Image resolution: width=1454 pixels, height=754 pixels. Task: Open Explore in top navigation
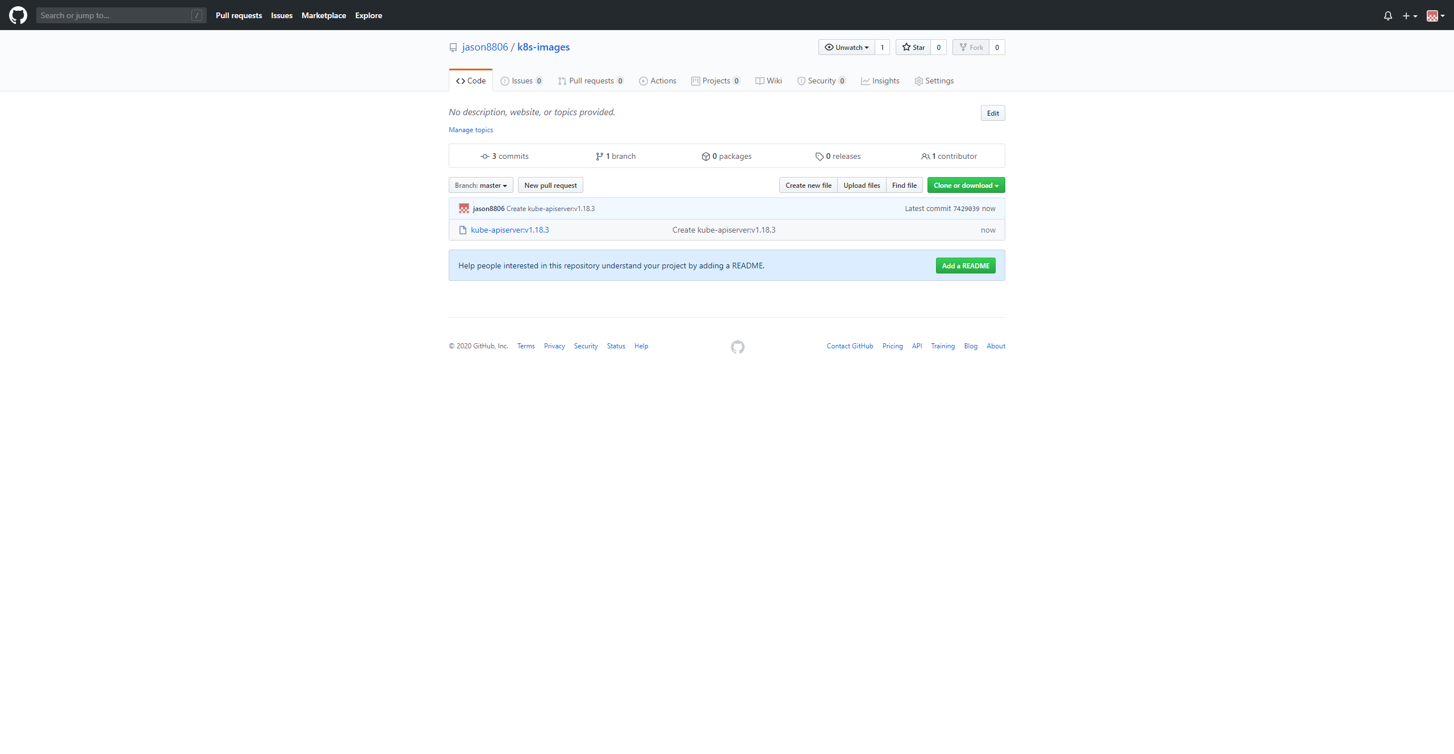click(369, 15)
